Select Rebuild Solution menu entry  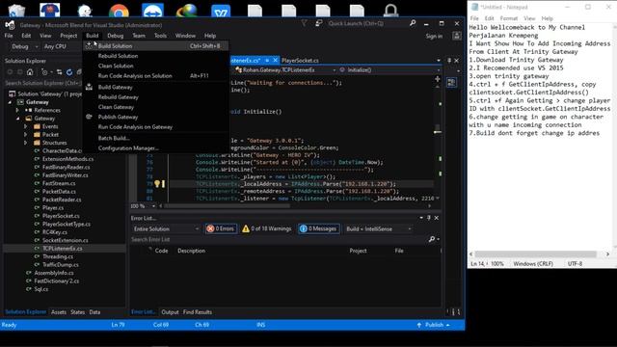[x=156, y=56]
